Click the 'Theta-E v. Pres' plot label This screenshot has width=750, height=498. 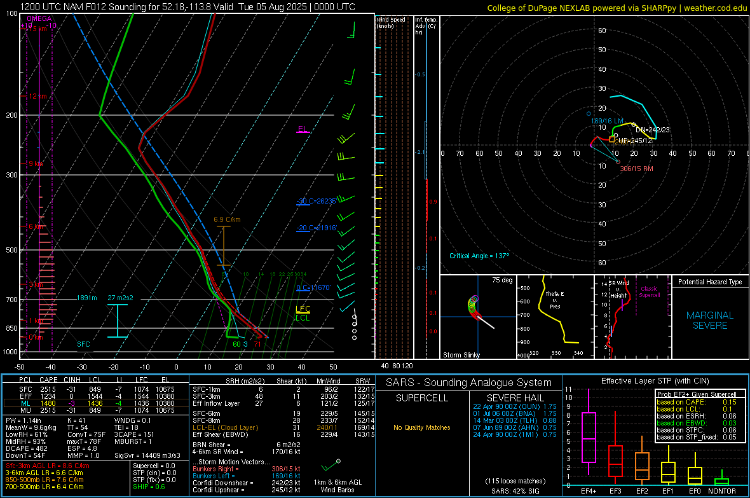[x=555, y=300]
